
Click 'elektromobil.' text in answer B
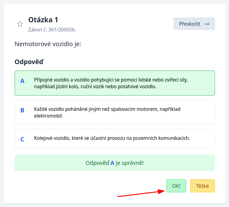pyautogui.click(x=49, y=116)
